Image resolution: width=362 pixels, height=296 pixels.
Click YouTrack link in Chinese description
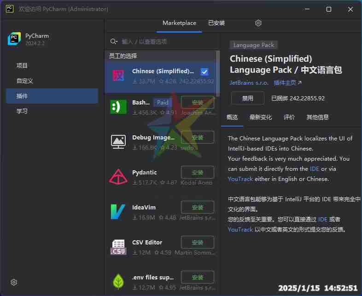pos(240,230)
